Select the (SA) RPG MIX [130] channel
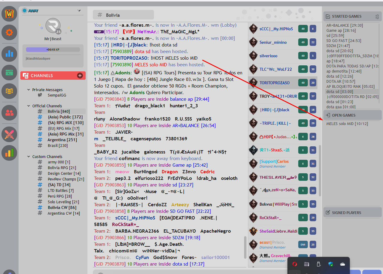Viewport: 383px width, 274px height. [66, 123]
